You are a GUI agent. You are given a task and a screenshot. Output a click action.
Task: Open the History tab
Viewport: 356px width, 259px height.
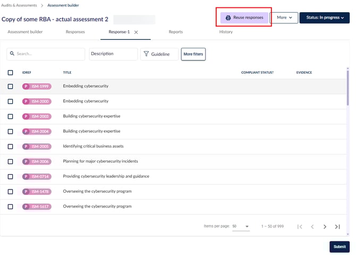[x=226, y=32]
